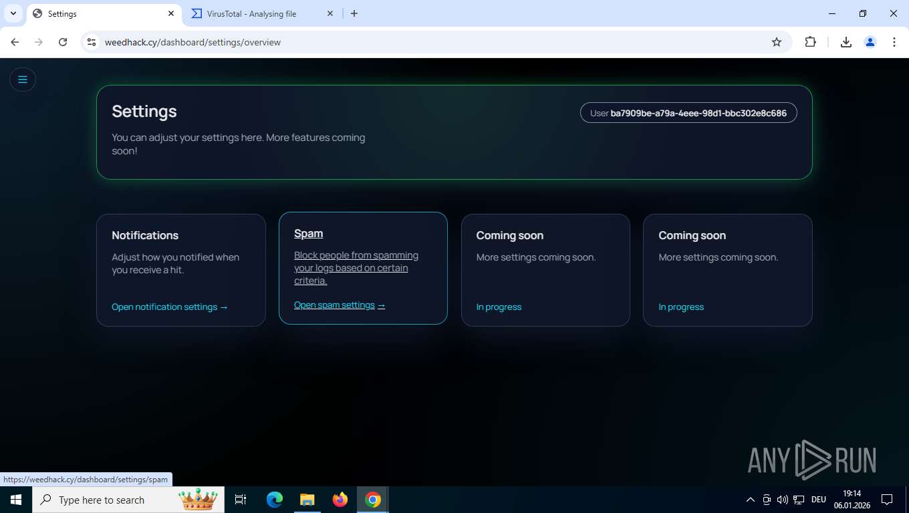This screenshot has width=909, height=513.
Task: Open Task View on the taskbar
Action: [241, 500]
